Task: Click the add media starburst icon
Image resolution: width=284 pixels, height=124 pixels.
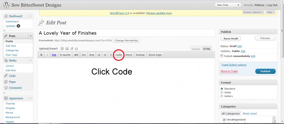Action: [76, 48]
